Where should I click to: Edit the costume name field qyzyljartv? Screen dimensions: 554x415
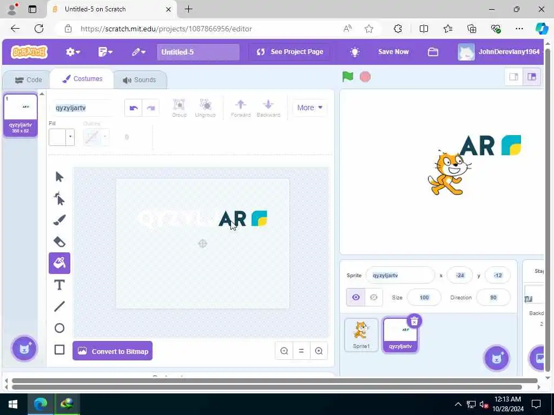click(x=84, y=108)
